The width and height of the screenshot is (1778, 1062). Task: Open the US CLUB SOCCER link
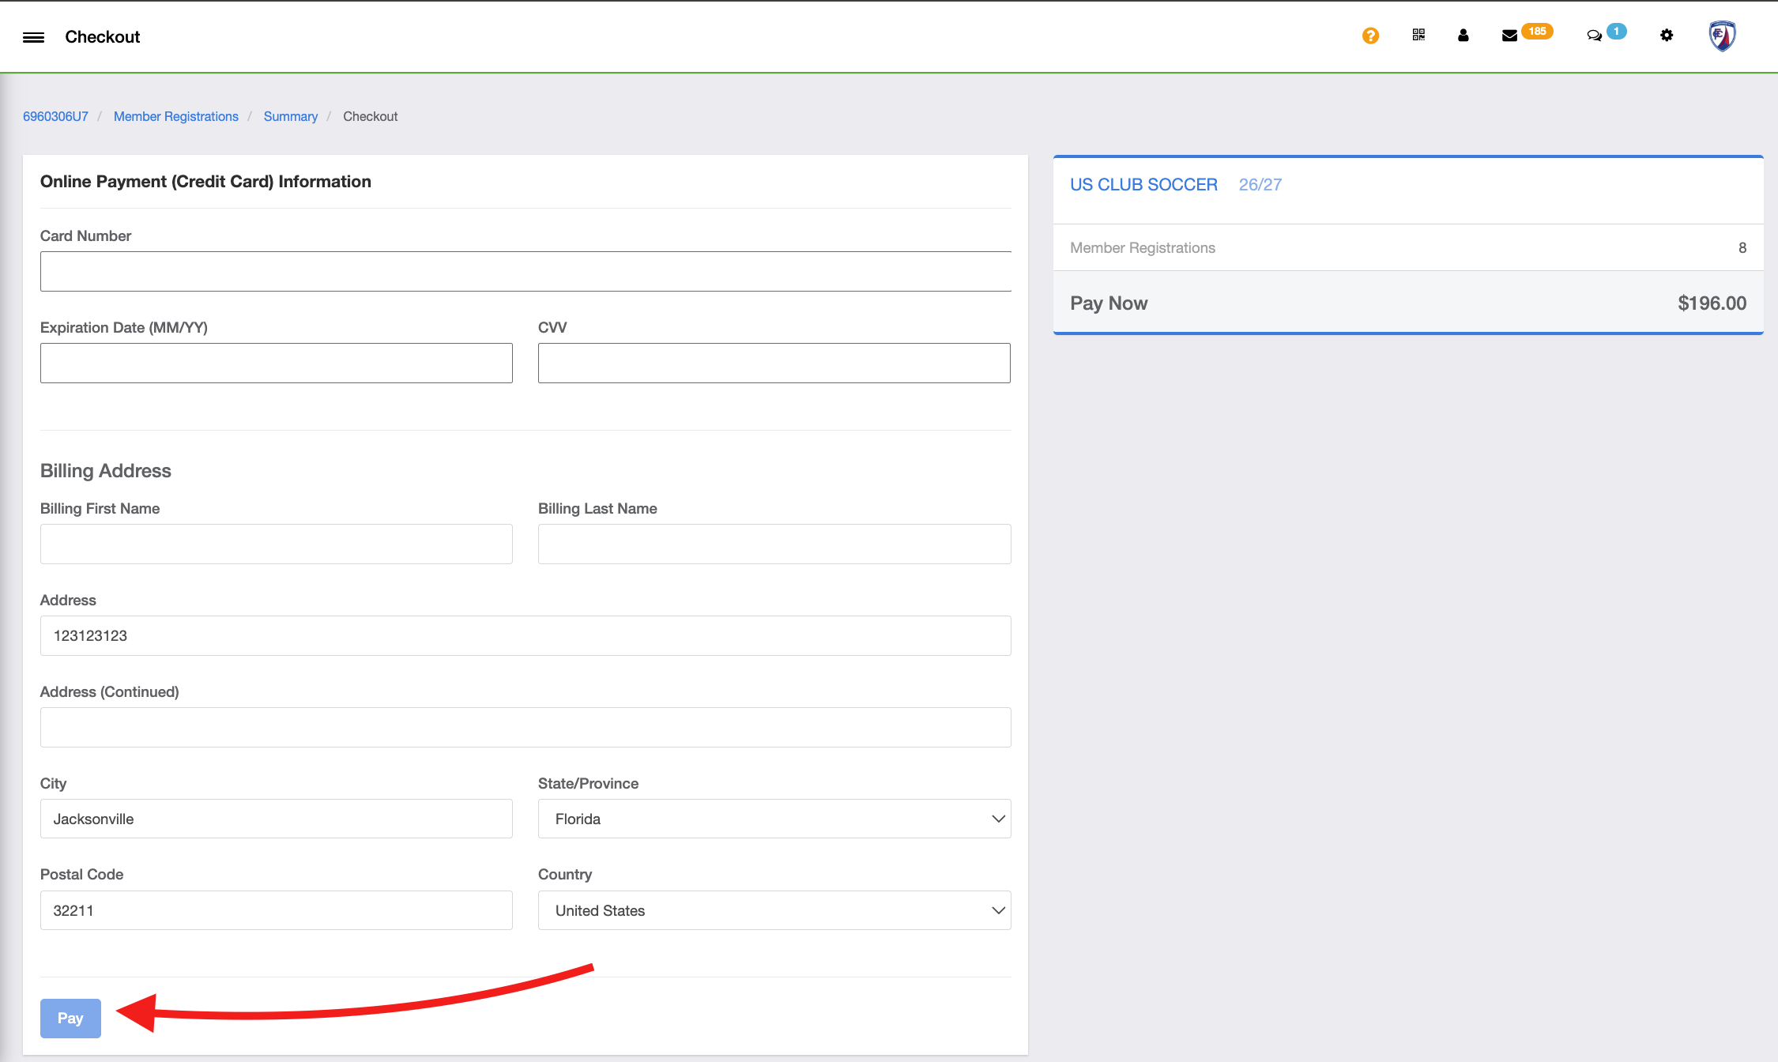click(x=1143, y=184)
